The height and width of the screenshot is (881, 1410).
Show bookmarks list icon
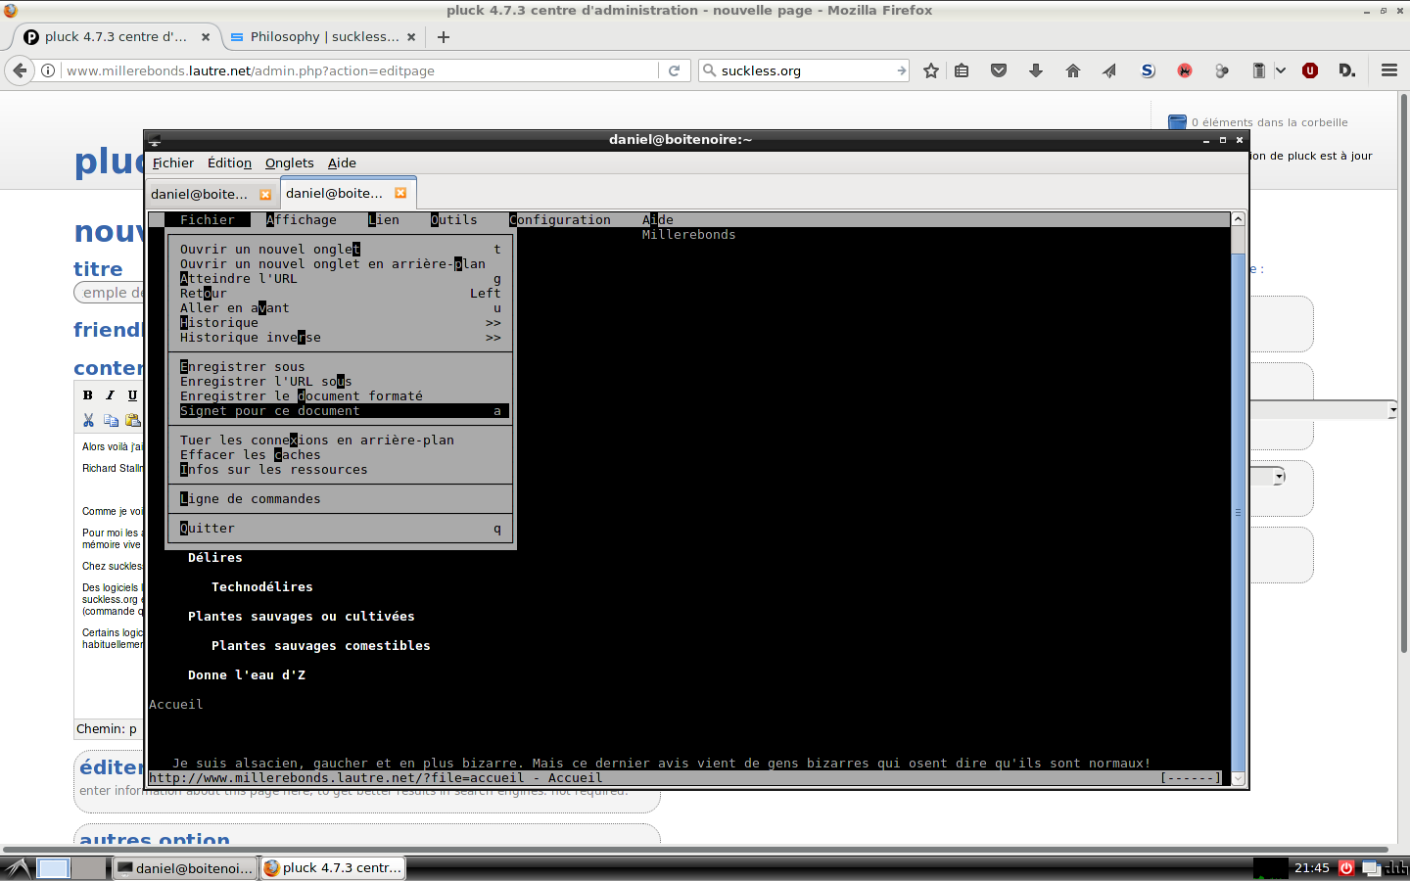pyautogui.click(x=962, y=70)
